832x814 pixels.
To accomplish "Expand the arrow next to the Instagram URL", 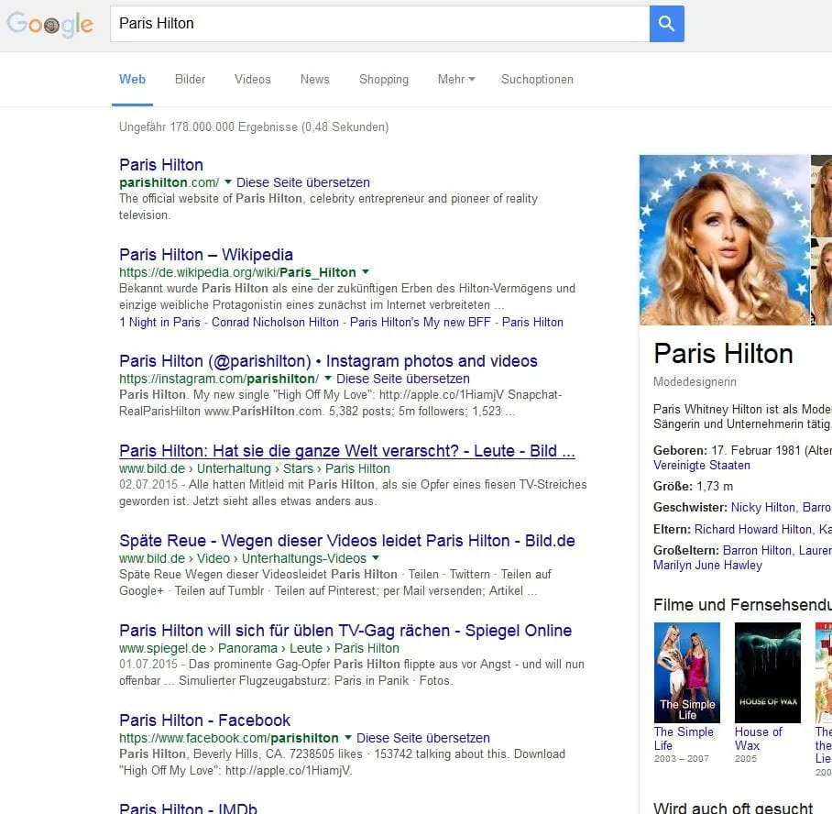I will (328, 379).
